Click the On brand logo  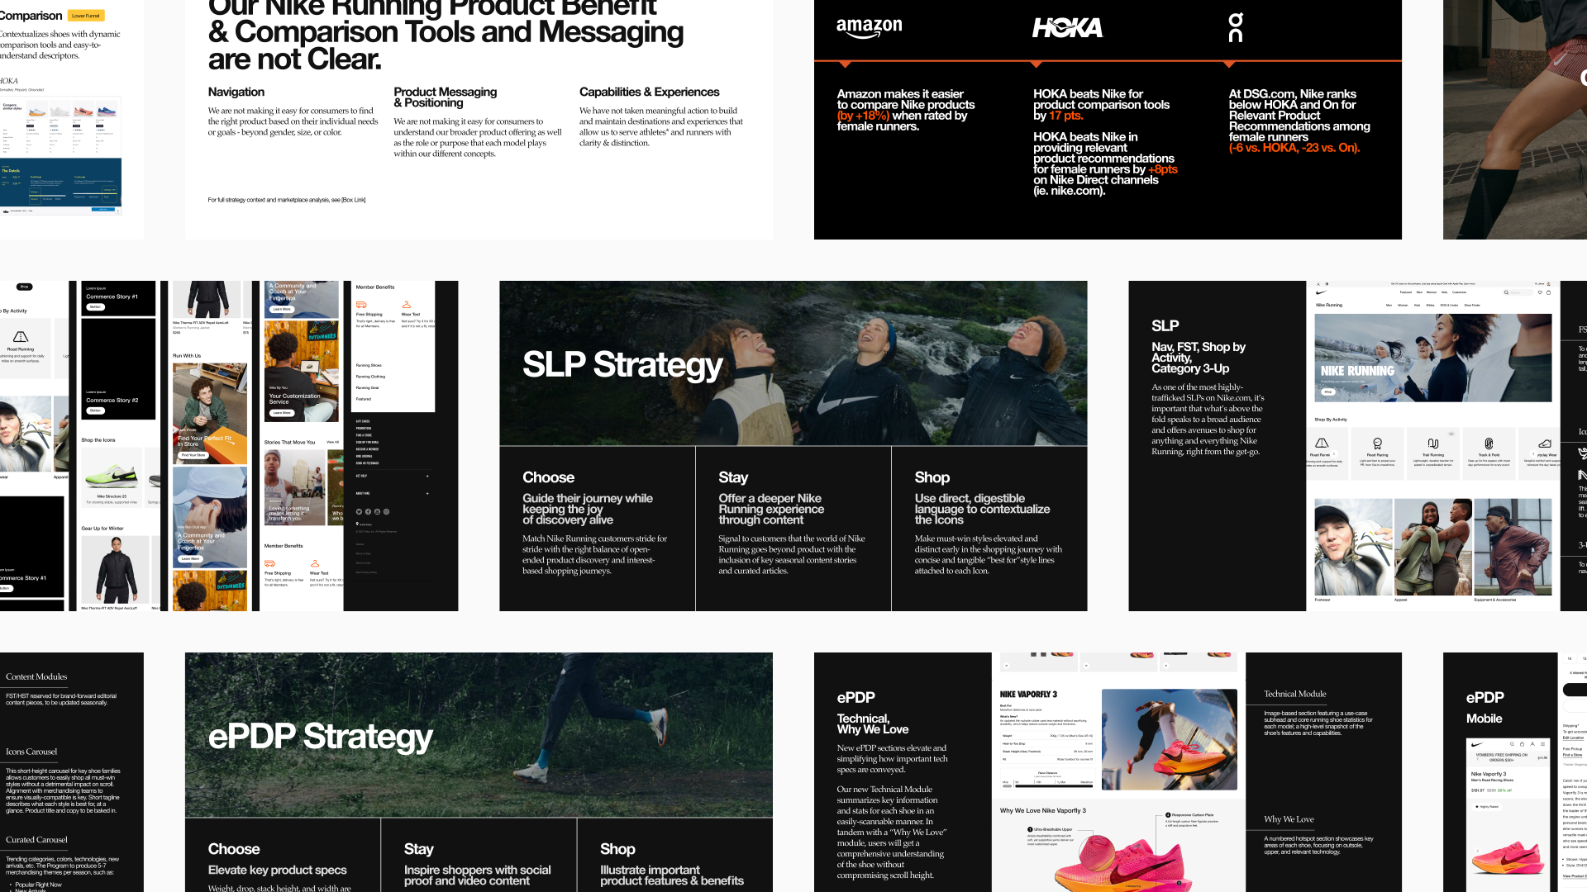(1235, 27)
